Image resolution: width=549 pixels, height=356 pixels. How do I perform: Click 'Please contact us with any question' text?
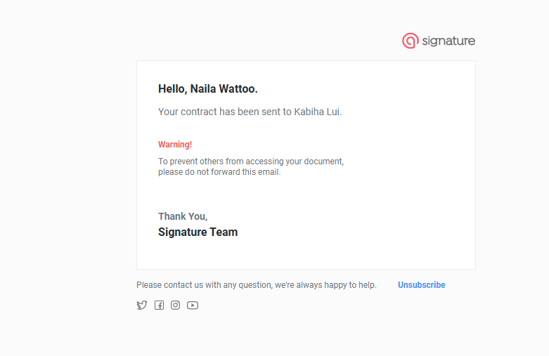tap(204, 285)
